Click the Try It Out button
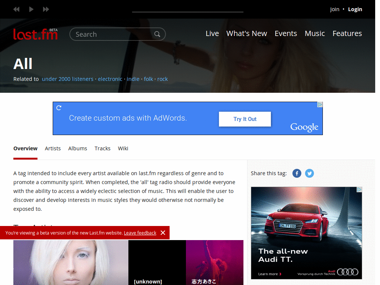The width and height of the screenshot is (380, 285). tap(245, 119)
